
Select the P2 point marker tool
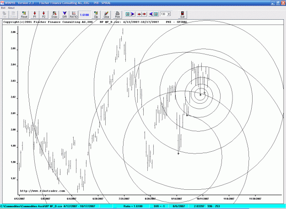tap(43, 15)
